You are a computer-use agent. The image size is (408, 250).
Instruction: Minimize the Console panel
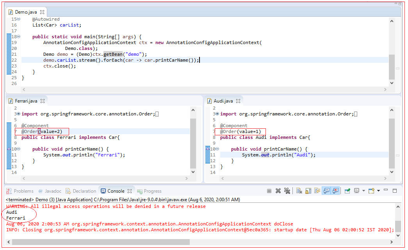click(386, 190)
